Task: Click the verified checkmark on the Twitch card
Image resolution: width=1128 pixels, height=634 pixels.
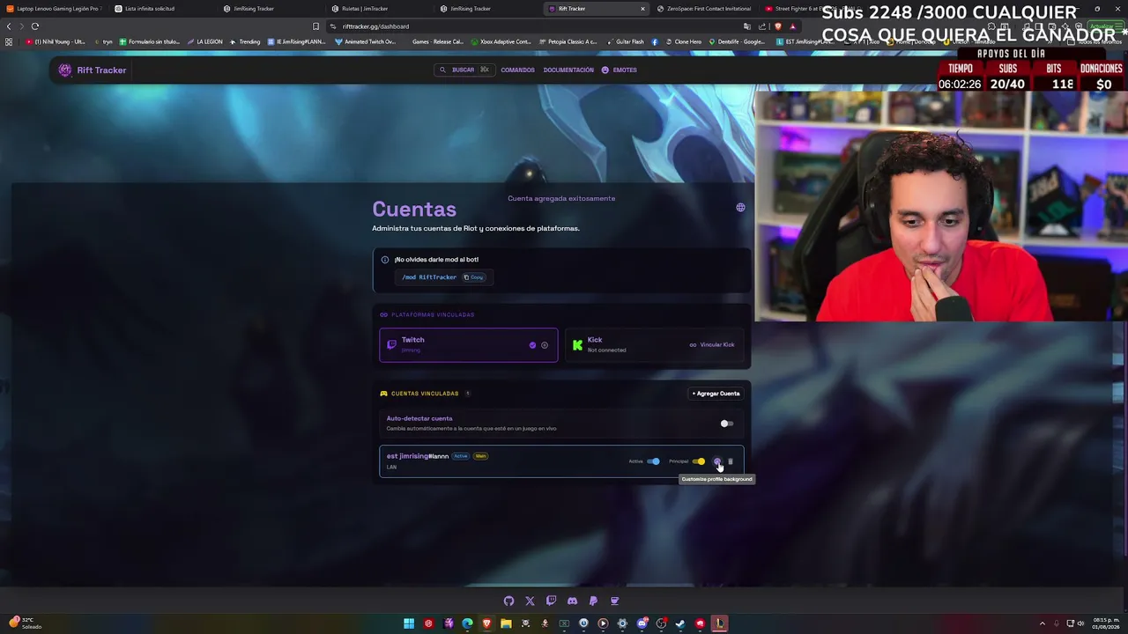Action: pyautogui.click(x=532, y=345)
